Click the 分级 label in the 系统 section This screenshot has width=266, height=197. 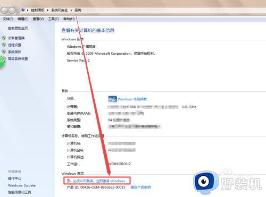click(x=71, y=98)
